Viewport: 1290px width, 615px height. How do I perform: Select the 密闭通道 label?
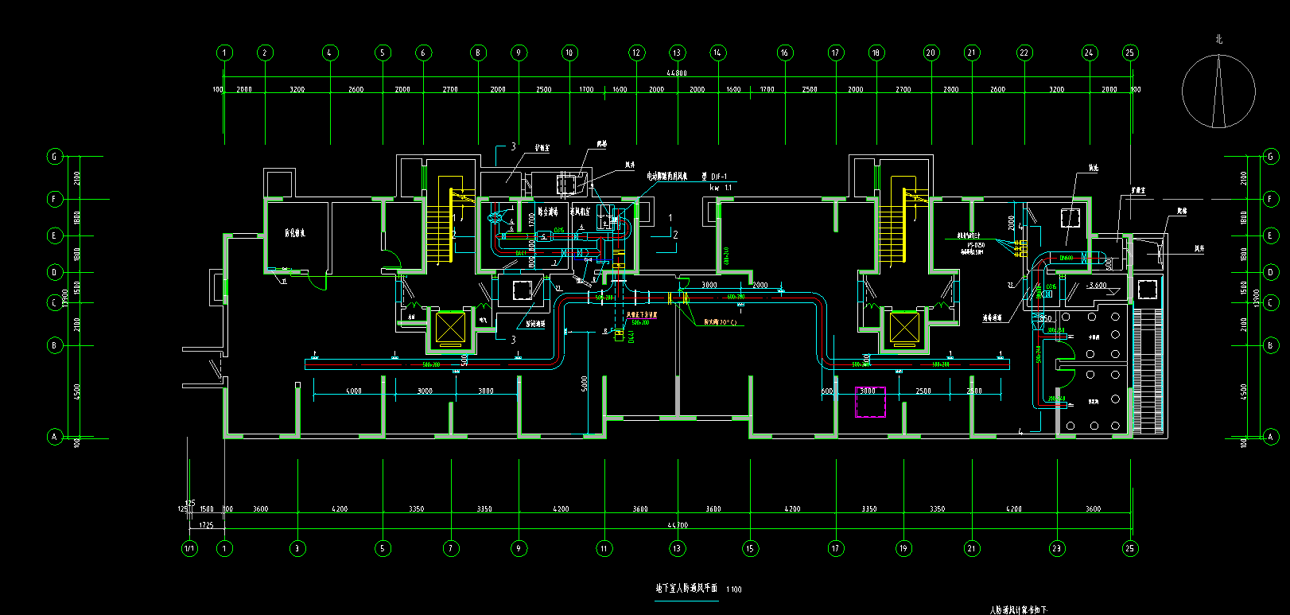pos(535,324)
